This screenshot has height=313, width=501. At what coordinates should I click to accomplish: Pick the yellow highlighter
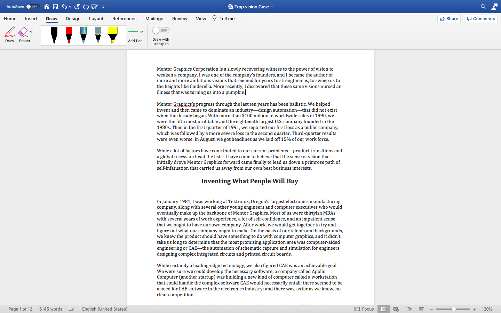coord(113,35)
